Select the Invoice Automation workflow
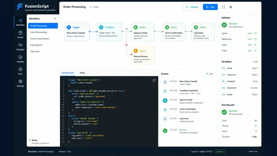The image size is (277, 156). pos(39,39)
